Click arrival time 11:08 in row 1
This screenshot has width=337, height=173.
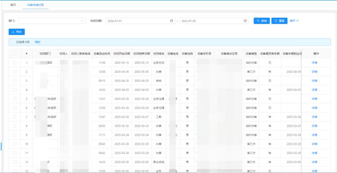pos(102,63)
